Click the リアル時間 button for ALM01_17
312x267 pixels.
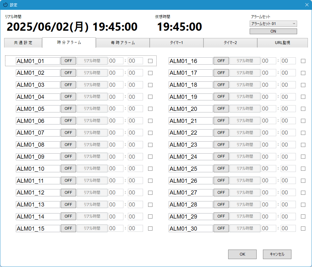point(245,73)
